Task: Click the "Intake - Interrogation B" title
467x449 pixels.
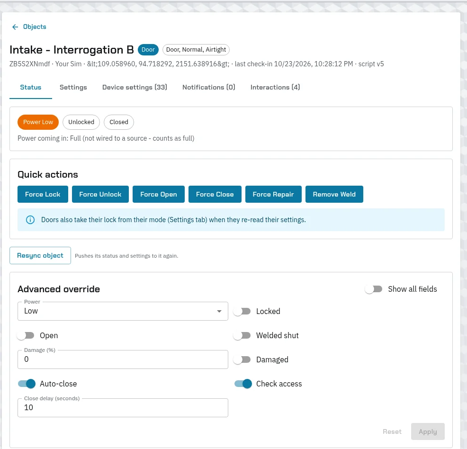Action: [x=72, y=50]
